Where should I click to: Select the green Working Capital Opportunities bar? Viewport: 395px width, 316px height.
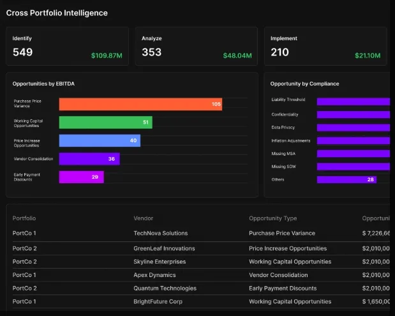106,122
